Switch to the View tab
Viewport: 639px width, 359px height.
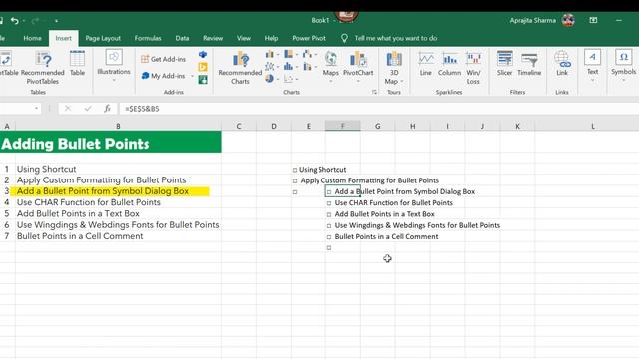point(244,38)
